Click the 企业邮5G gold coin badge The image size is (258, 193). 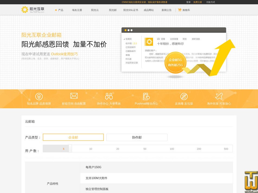176,62
